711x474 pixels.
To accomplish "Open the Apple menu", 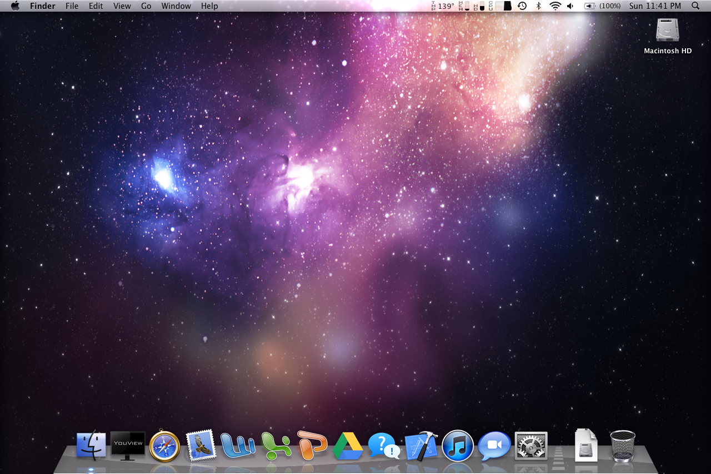I will [15, 6].
